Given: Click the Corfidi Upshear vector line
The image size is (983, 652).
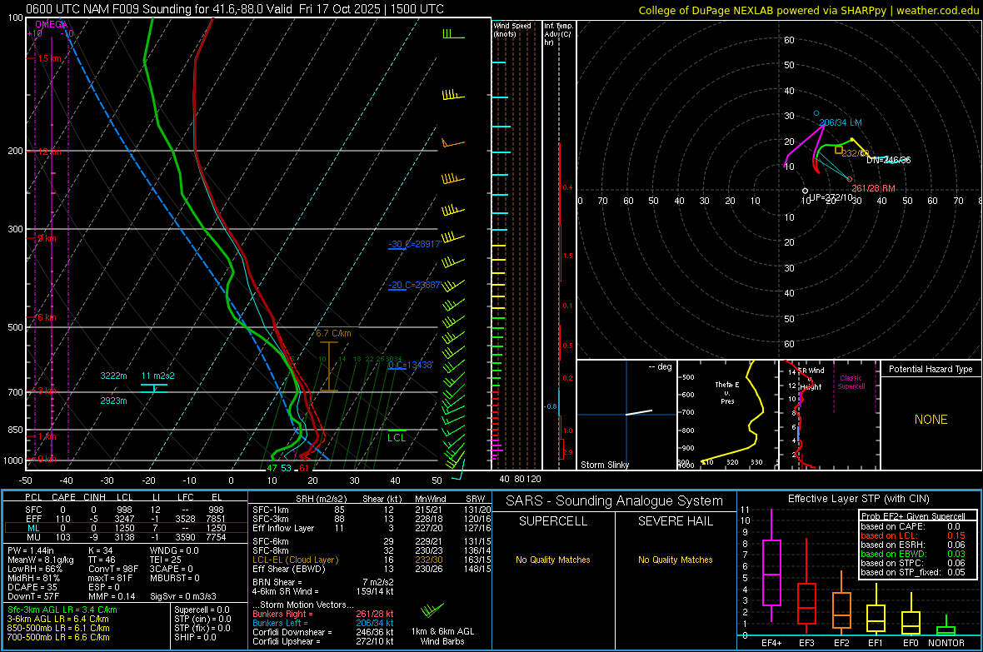Looking at the screenshot, I should [x=323, y=641].
